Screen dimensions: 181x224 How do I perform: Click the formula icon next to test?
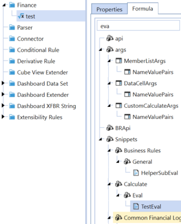coord(21,16)
